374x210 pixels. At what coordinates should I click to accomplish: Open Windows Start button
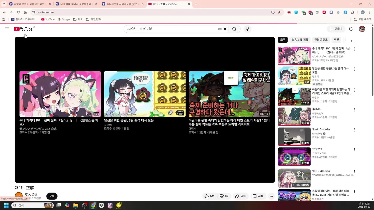[x=6, y=205]
